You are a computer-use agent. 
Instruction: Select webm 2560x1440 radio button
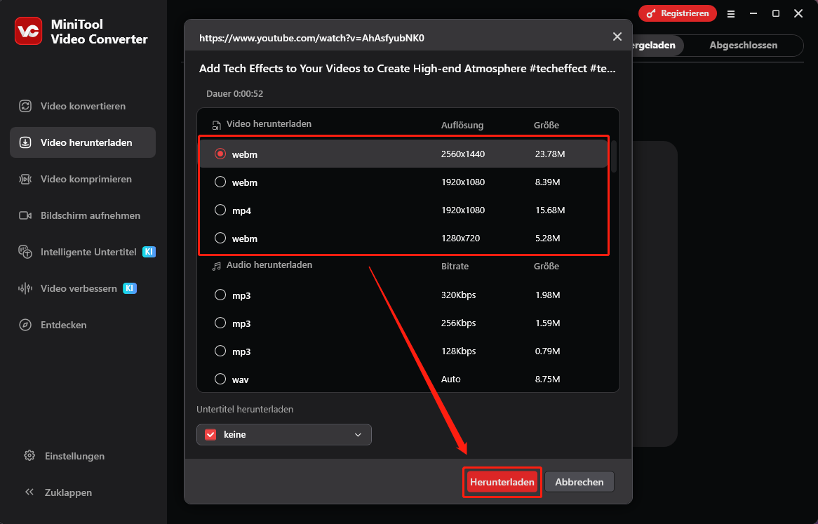(220, 154)
